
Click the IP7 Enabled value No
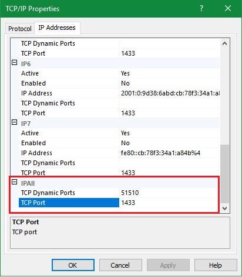[x=125, y=143]
